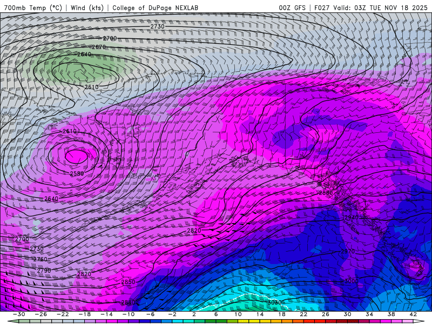Click the 14 temperature scale label
The image size is (432, 324).
click(260, 314)
